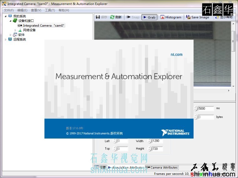The image size is (238, 178).
Task: Open the Help (帮助) menu
Action: (64, 10)
